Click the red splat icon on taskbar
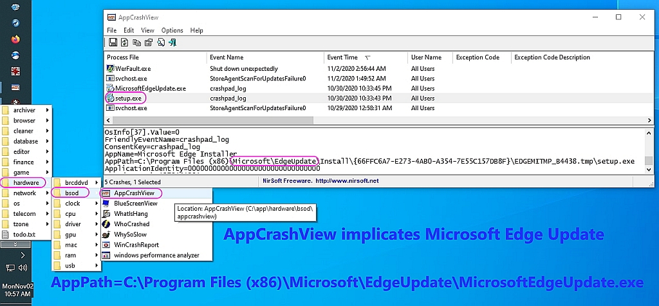Screen dimensions: 659x306 (x=16, y=71)
